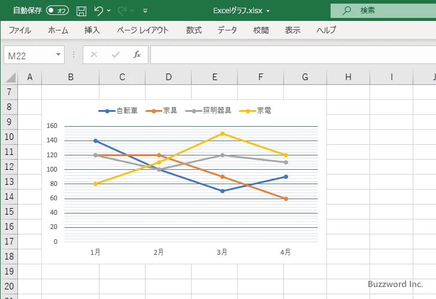This screenshot has height=299, width=436.
Task: Click the 160 vertical axis label
Action: click(52, 126)
